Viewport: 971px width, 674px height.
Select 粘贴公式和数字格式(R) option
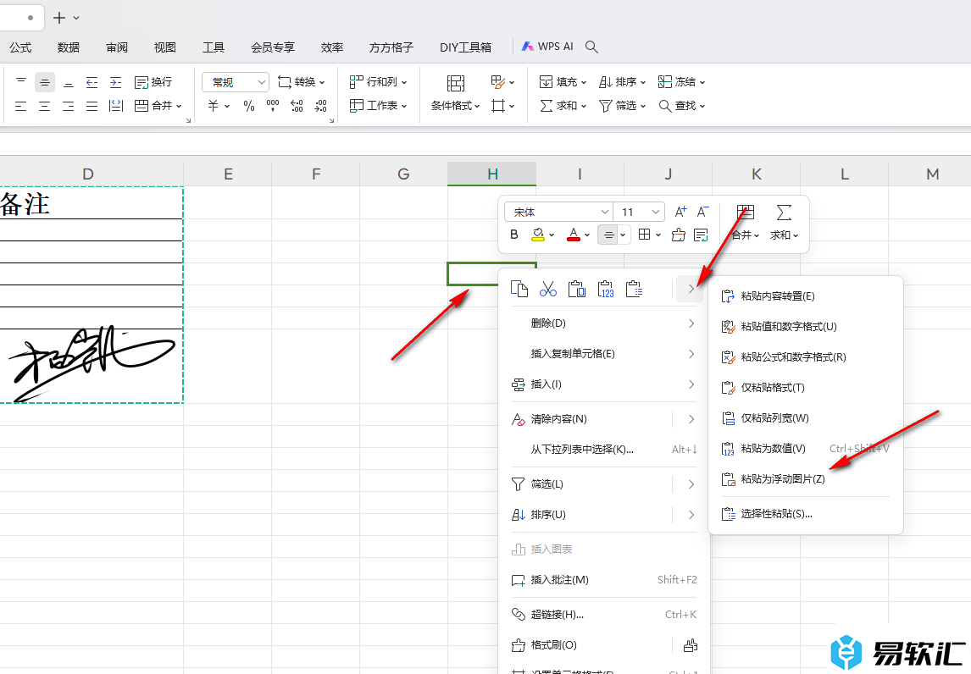pyautogui.click(x=805, y=356)
